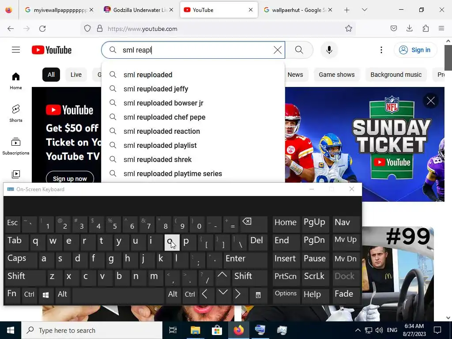Open the YouTube guide hamburger menu
Screen dimensions: 452x339
pos(16,50)
